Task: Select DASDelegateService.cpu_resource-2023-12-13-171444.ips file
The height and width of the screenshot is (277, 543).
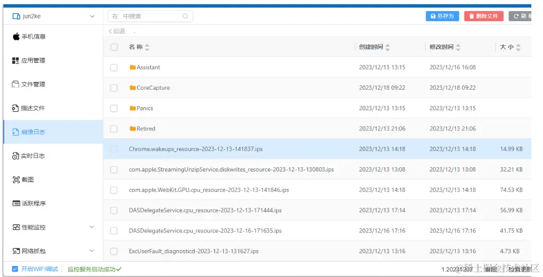Action: (205, 210)
